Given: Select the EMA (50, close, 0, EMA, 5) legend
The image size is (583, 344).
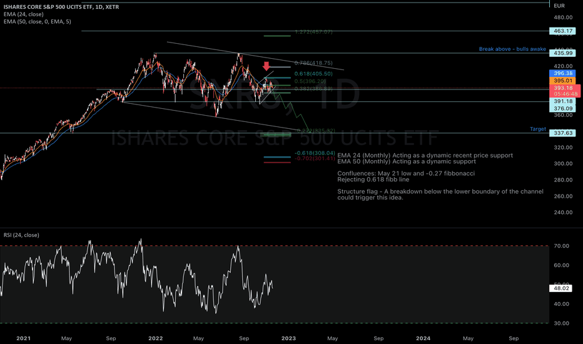Looking at the screenshot, I should (37, 21).
